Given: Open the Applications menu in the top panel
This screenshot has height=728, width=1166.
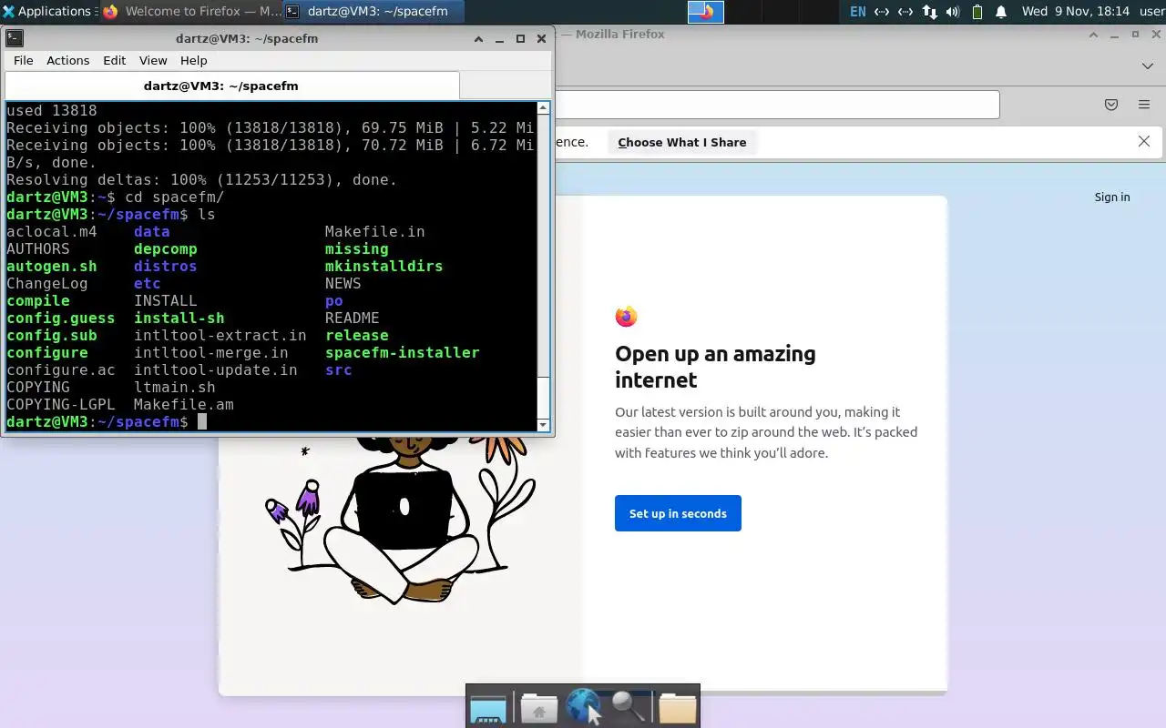Looking at the screenshot, I should 46,12.
